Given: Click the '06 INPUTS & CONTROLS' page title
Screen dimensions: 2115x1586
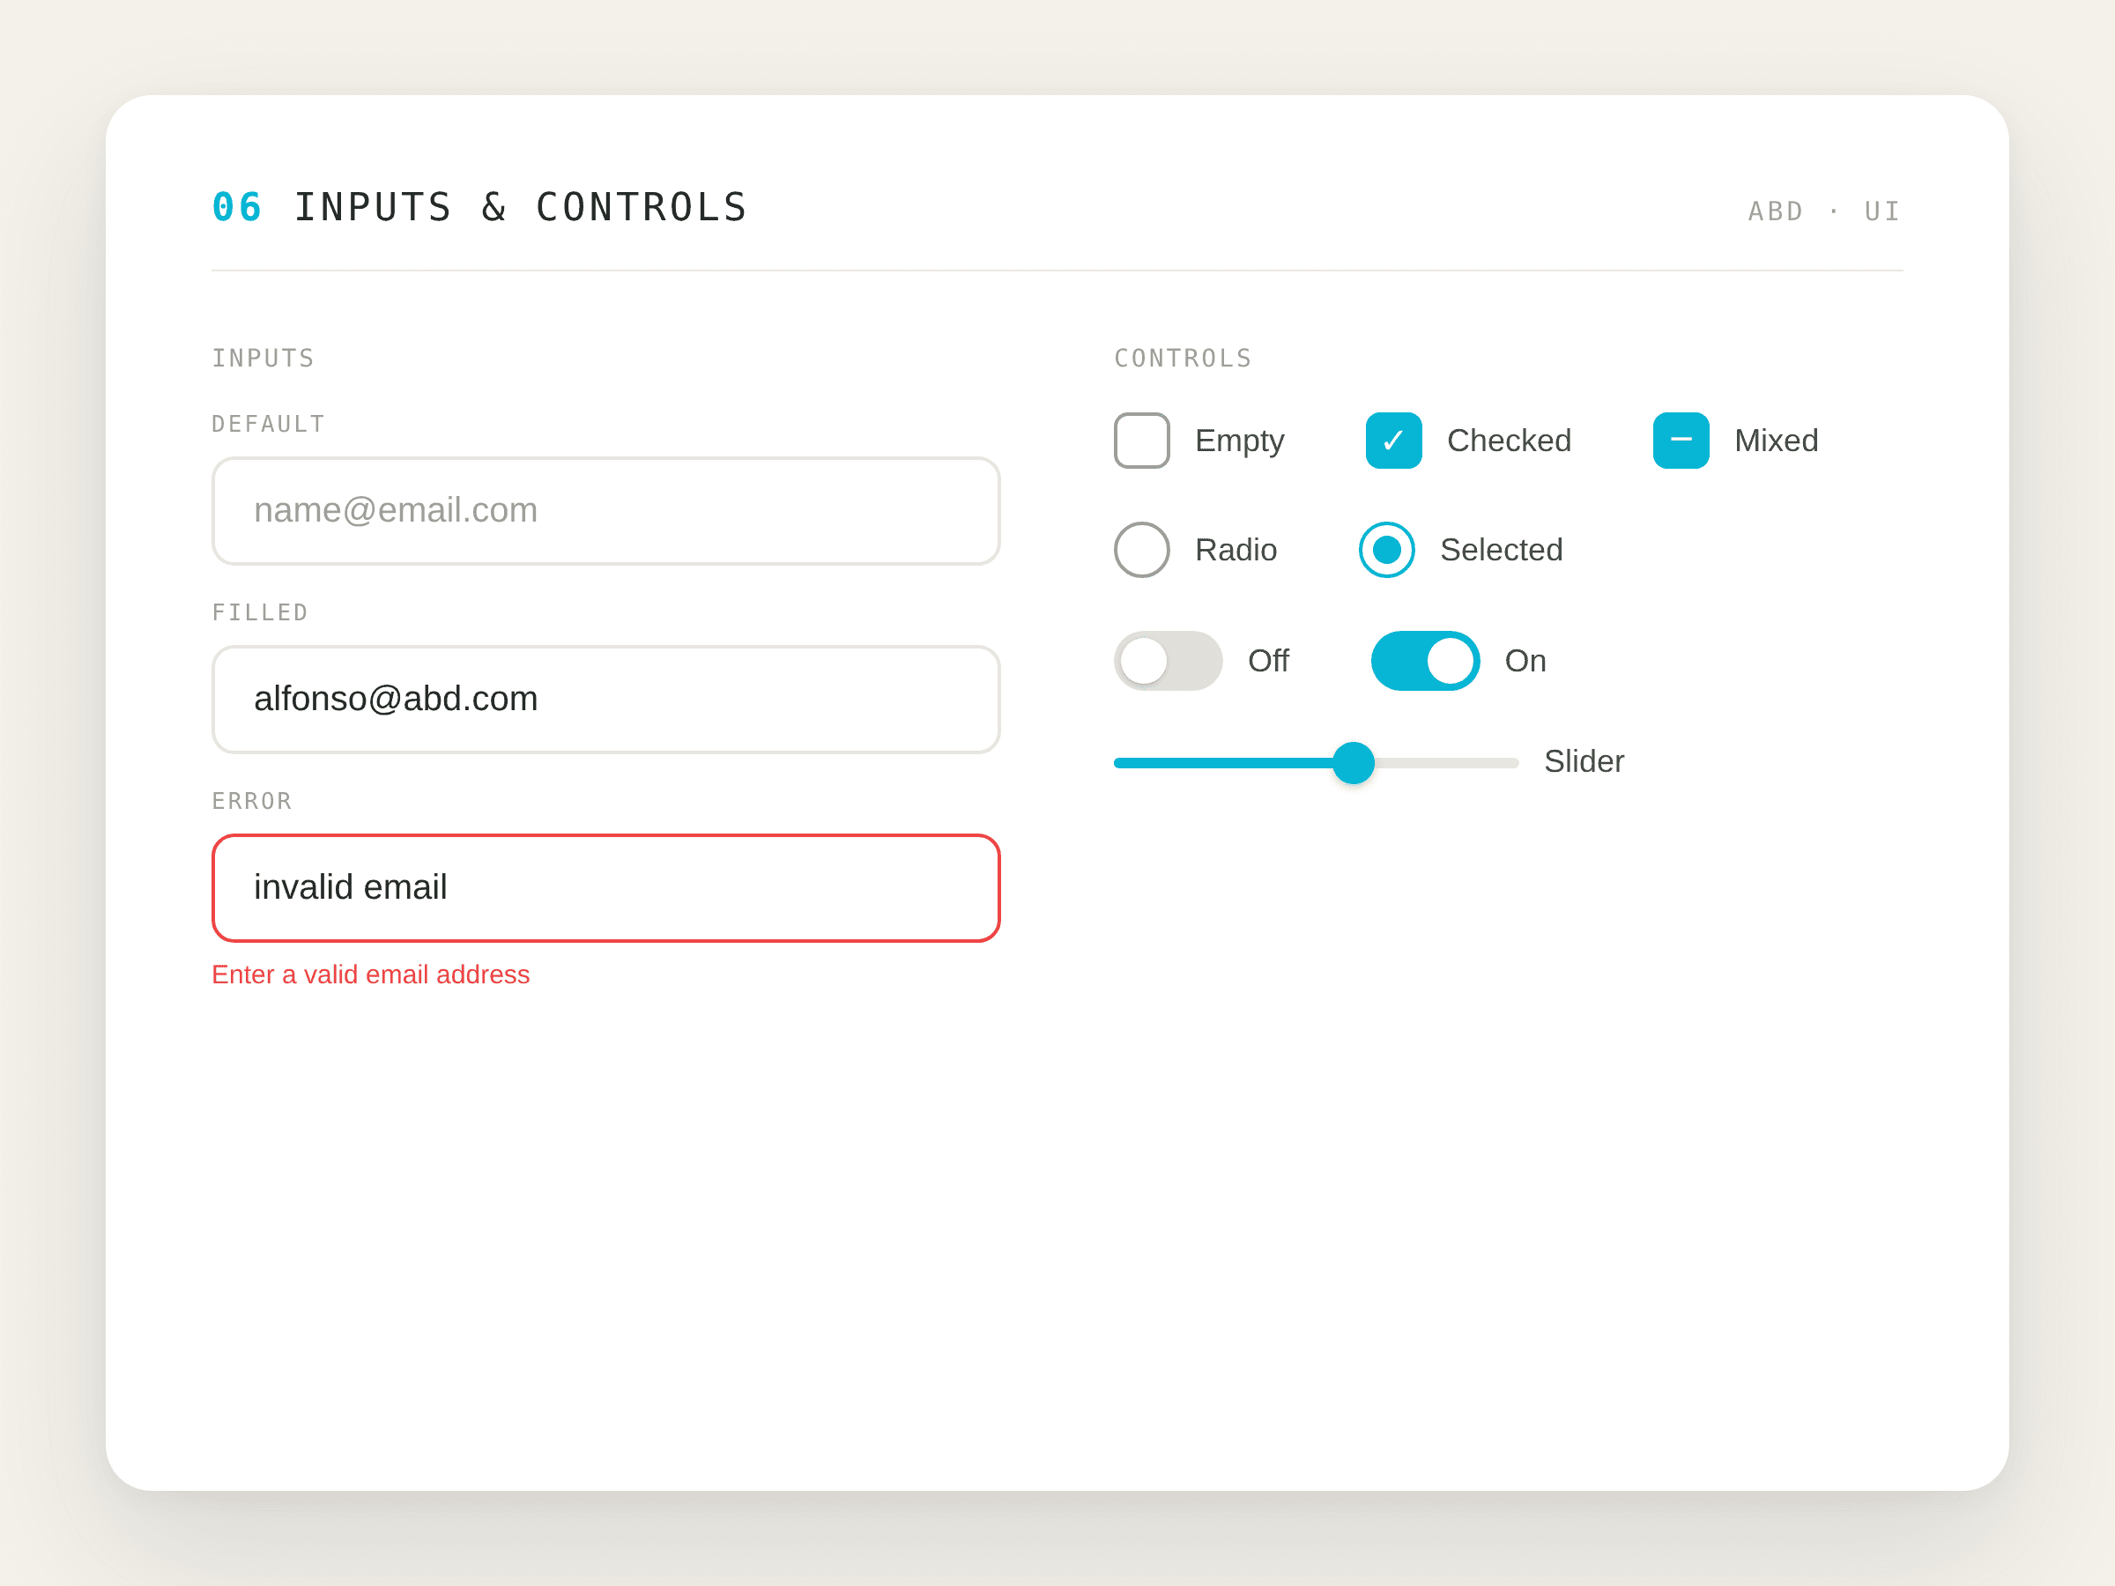Looking at the screenshot, I should point(479,207).
